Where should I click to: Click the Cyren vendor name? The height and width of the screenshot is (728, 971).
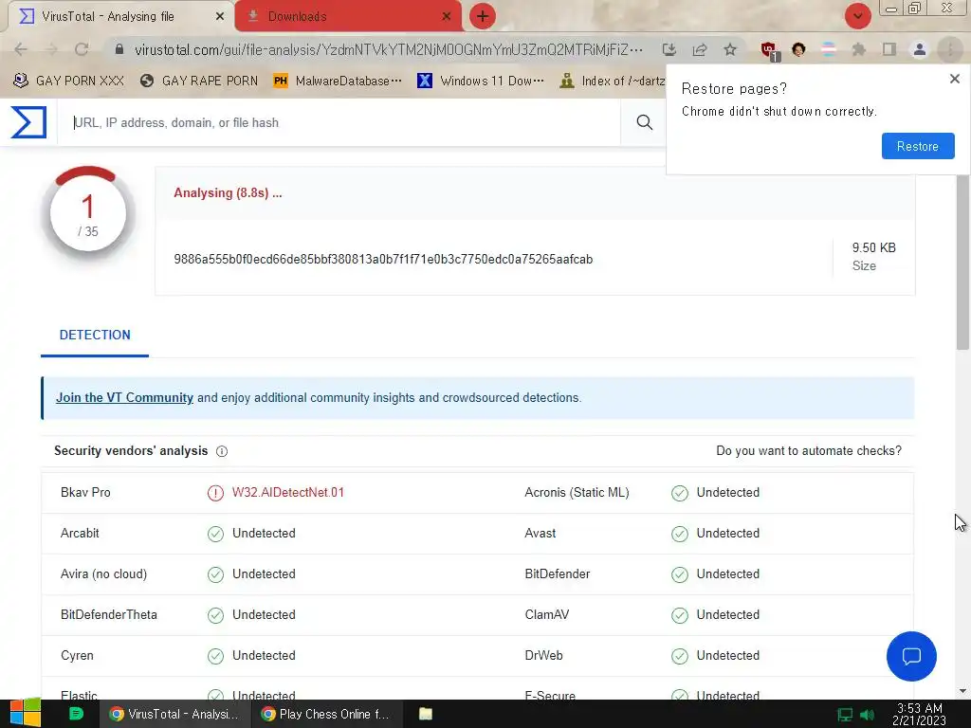[77, 656]
